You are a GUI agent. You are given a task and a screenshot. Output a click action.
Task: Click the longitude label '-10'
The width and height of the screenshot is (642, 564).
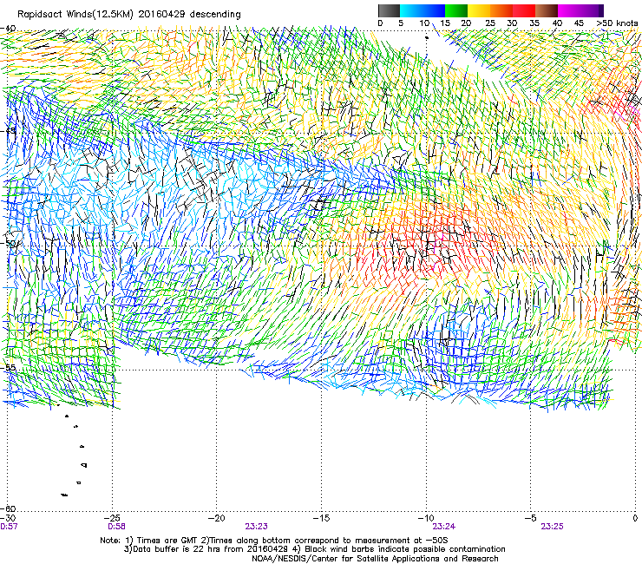click(426, 518)
